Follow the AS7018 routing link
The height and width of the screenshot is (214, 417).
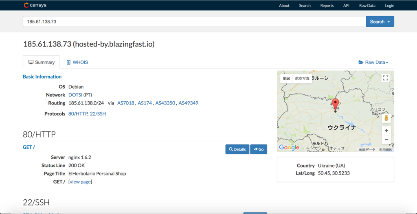[x=125, y=103]
